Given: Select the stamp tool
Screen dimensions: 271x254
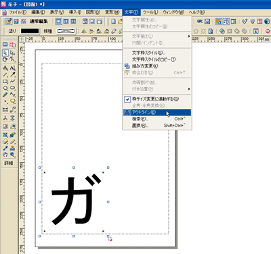Looking at the screenshot, I should tap(13, 148).
